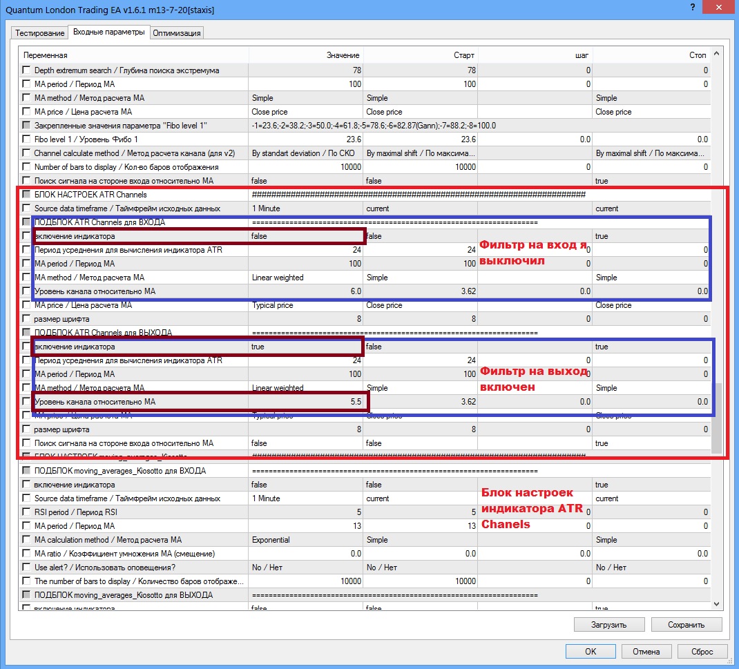The image size is (739, 669).
Task: Tick RSI period checkbox
Action: click(26, 512)
